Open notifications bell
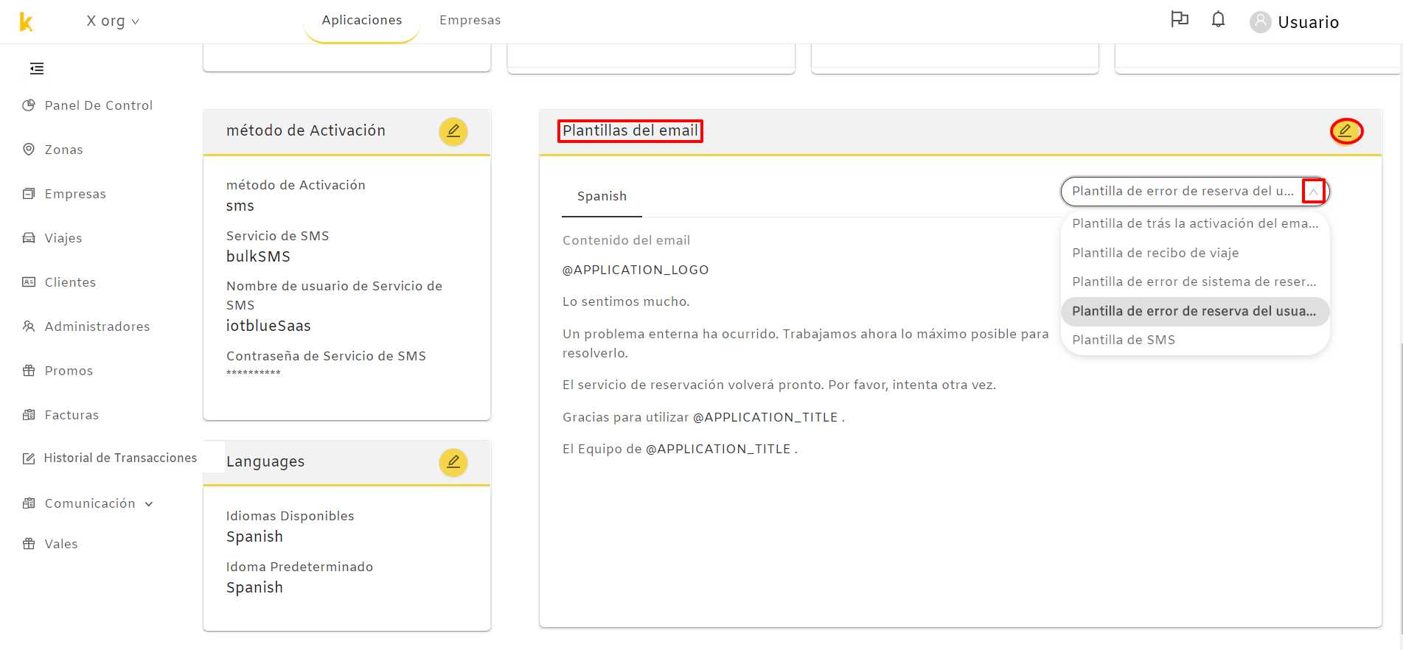This screenshot has width=1403, height=650. pos(1218,20)
